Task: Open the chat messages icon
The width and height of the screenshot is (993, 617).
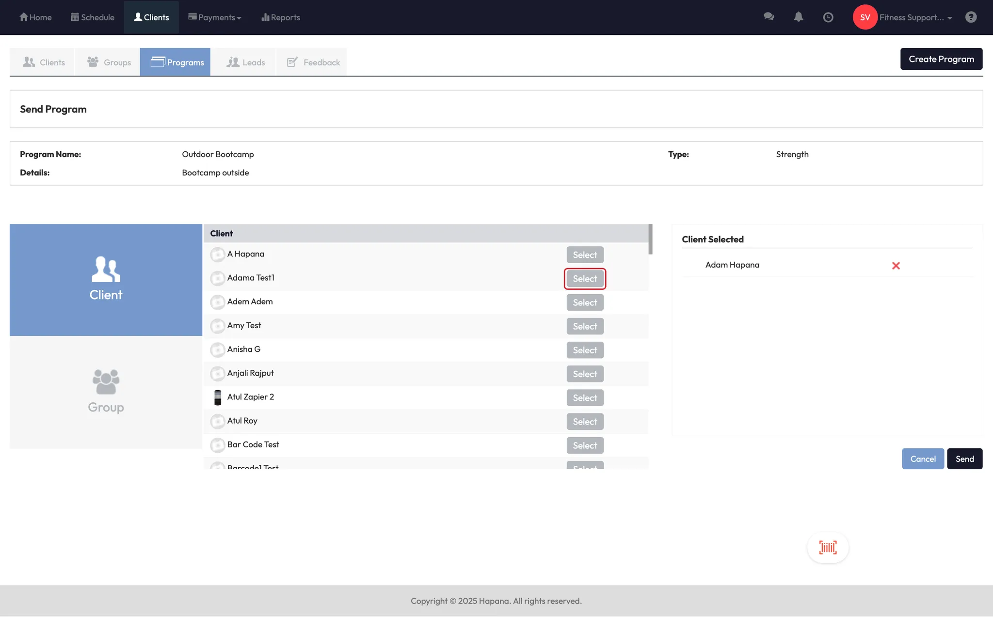Action: tap(769, 17)
